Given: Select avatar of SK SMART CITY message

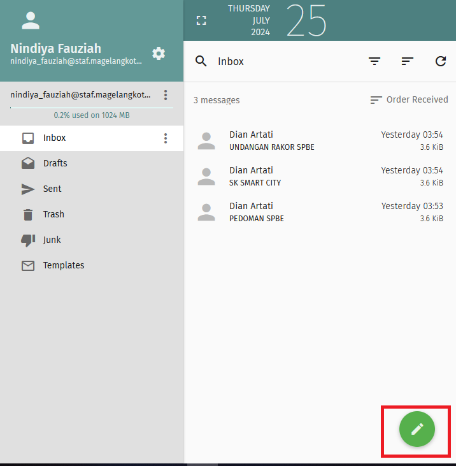Looking at the screenshot, I should (206, 177).
